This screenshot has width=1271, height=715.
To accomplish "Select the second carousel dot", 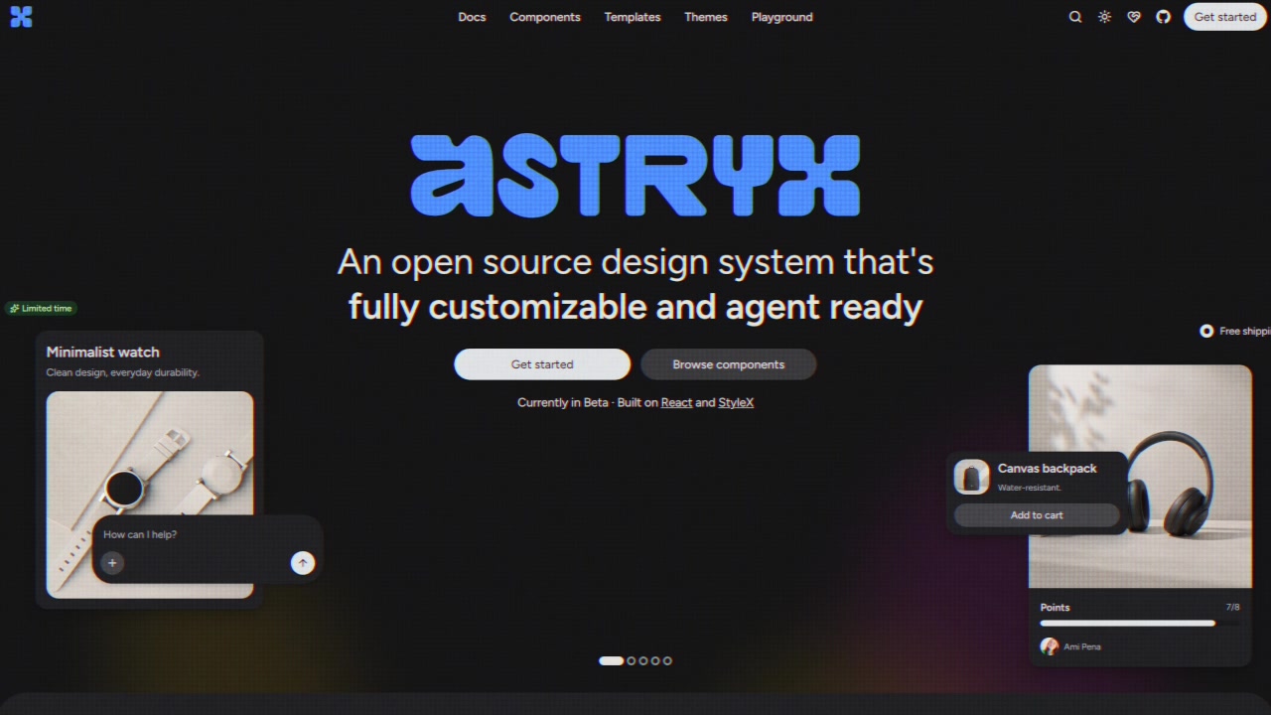I will coord(632,660).
